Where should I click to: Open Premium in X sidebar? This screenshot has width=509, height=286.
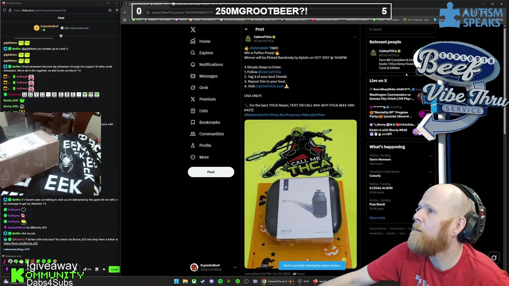(x=202, y=99)
